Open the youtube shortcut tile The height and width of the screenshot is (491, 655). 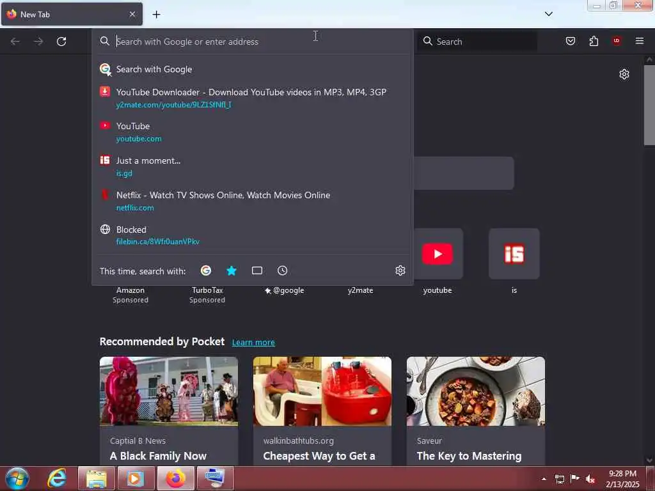pos(438,254)
